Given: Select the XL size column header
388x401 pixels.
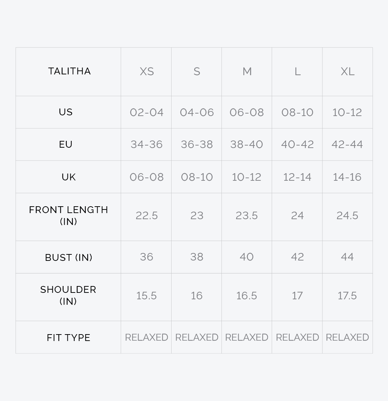Looking at the screenshot, I should (x=347, y=72).
